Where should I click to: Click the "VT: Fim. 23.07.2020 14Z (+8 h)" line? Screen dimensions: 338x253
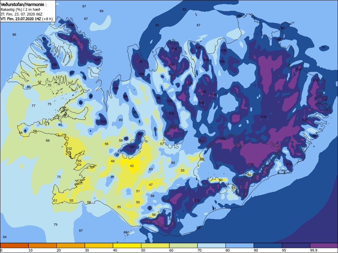click(26, 19)
